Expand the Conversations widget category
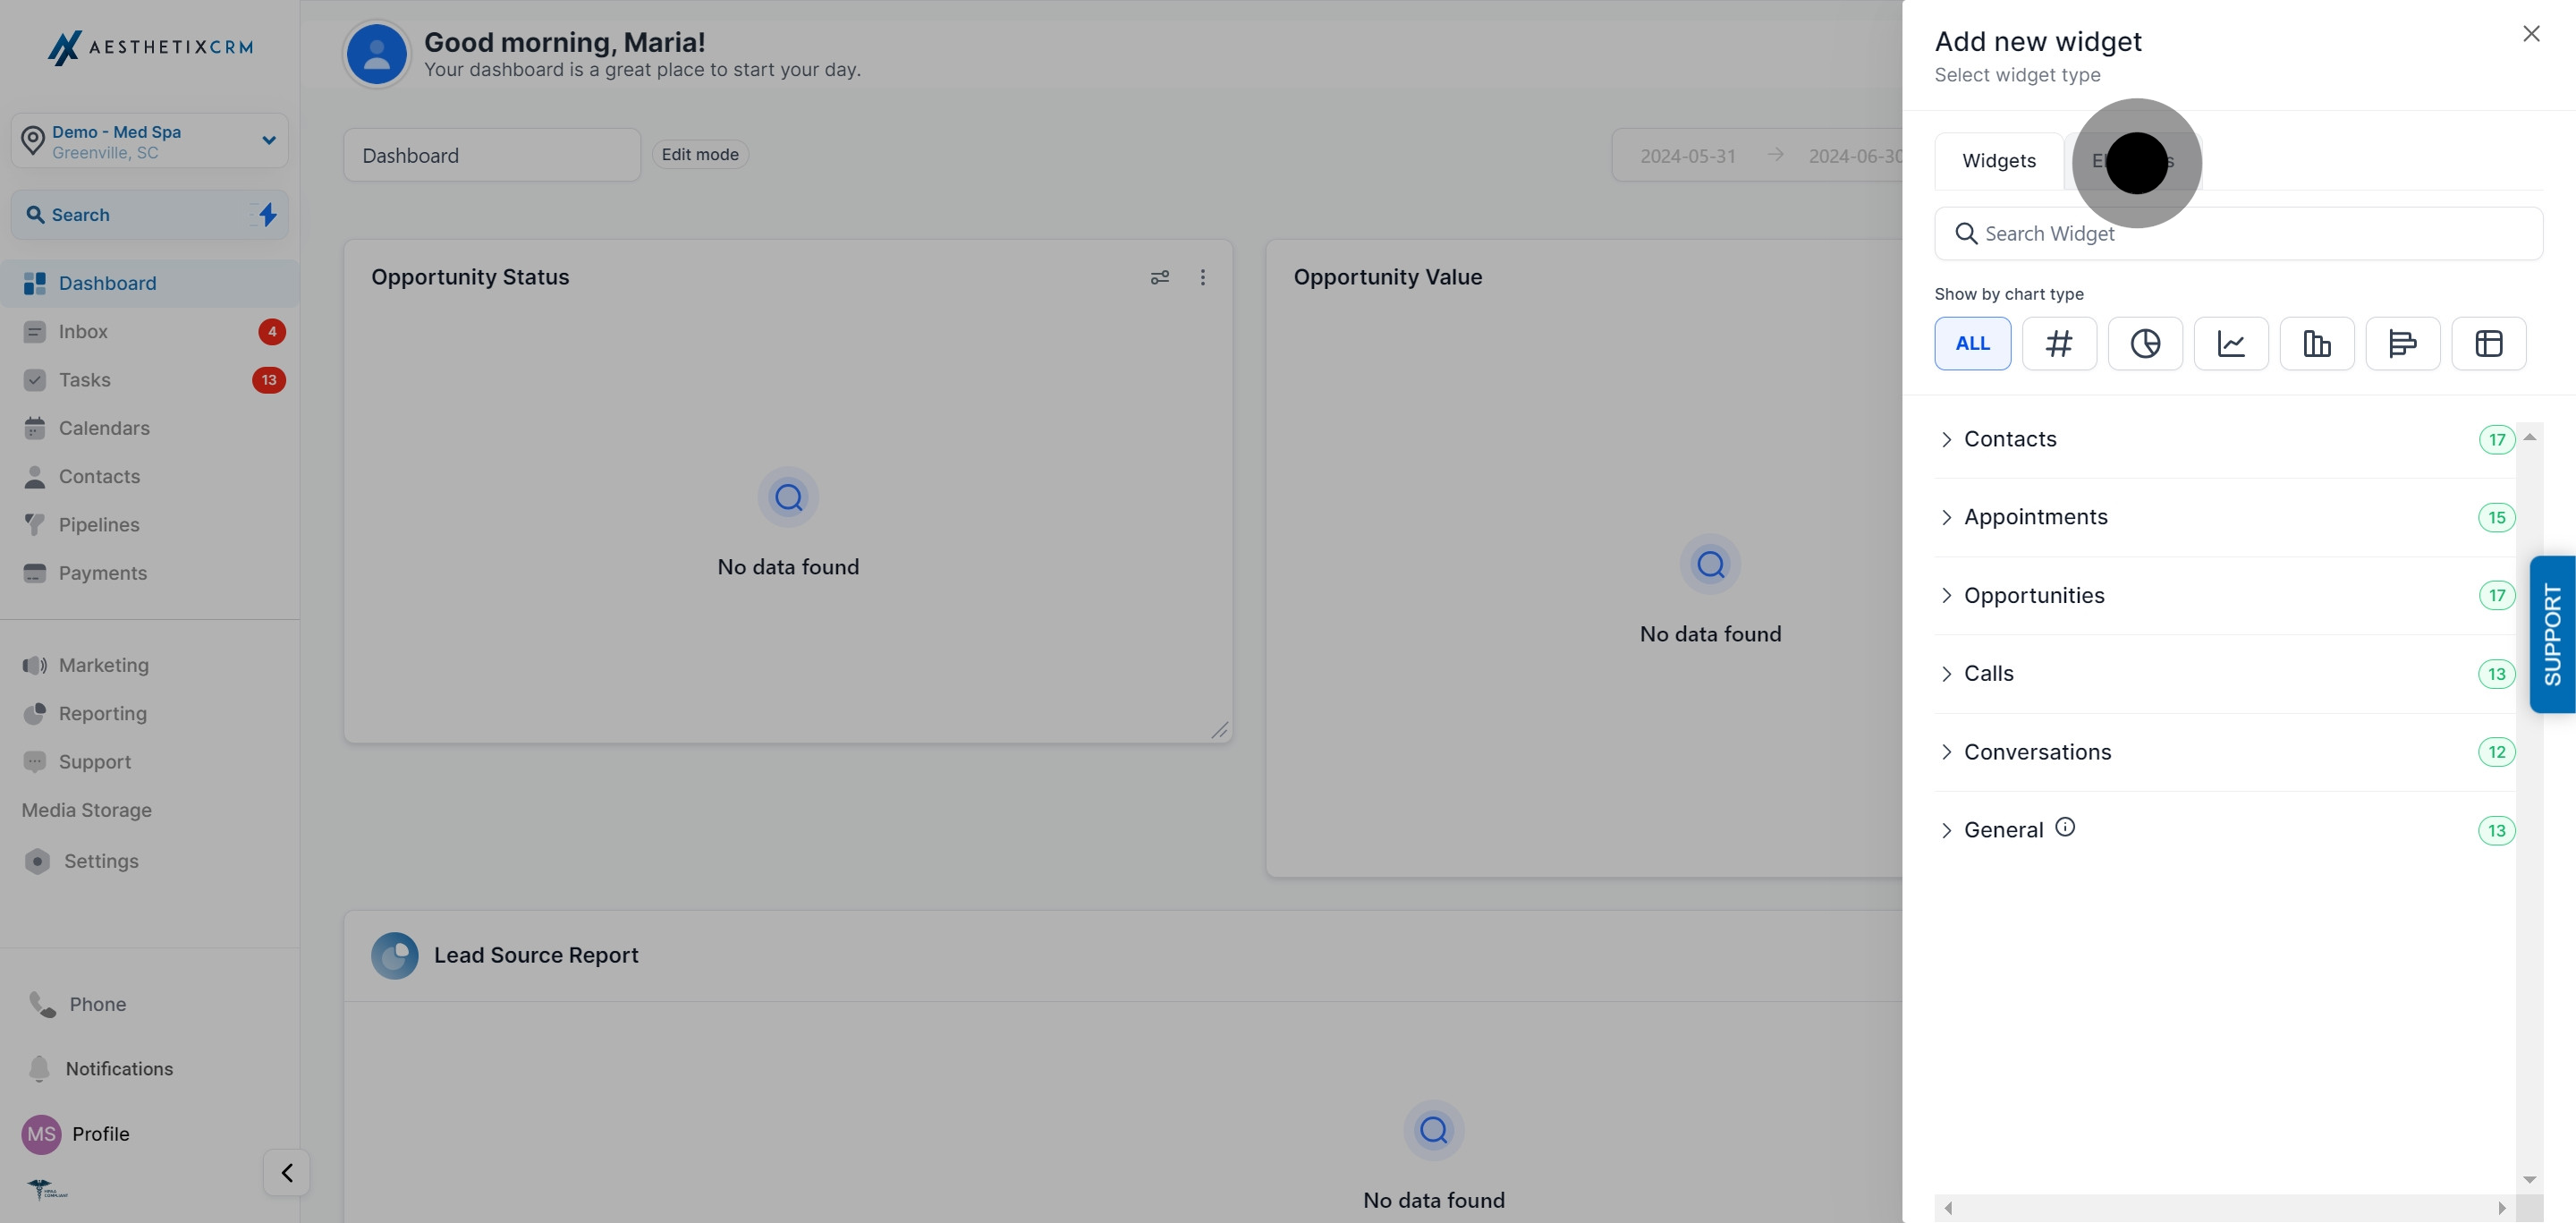 [2225, 752]
